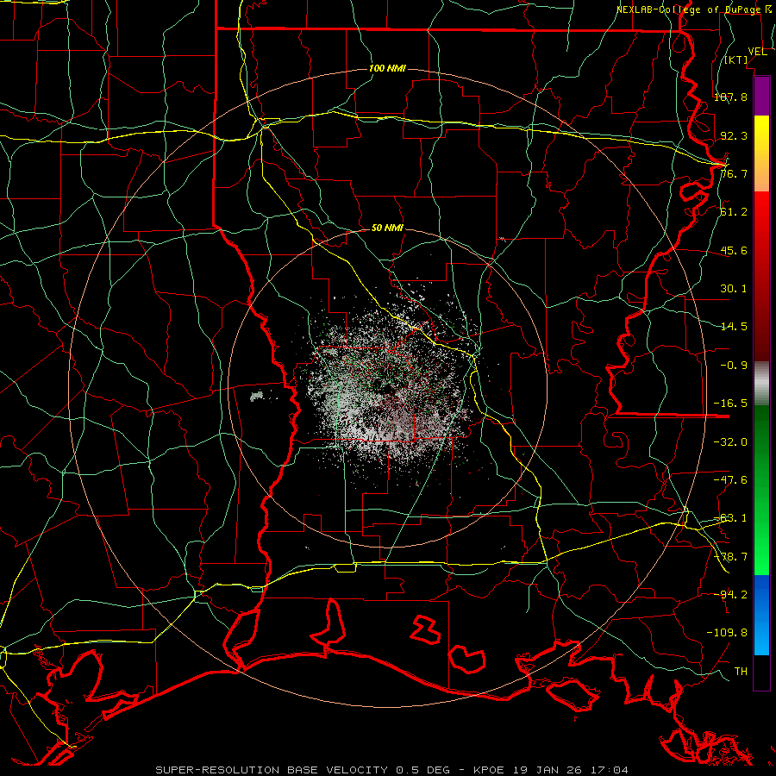Click the -32.0 velocity scale value
This screenshot has width=776, height=776.
coord(730,441)
